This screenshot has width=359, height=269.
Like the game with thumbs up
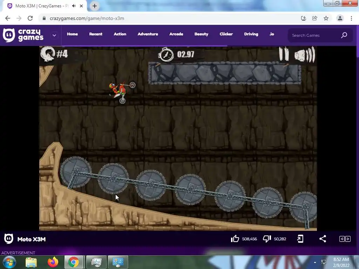tap(235, 239)
